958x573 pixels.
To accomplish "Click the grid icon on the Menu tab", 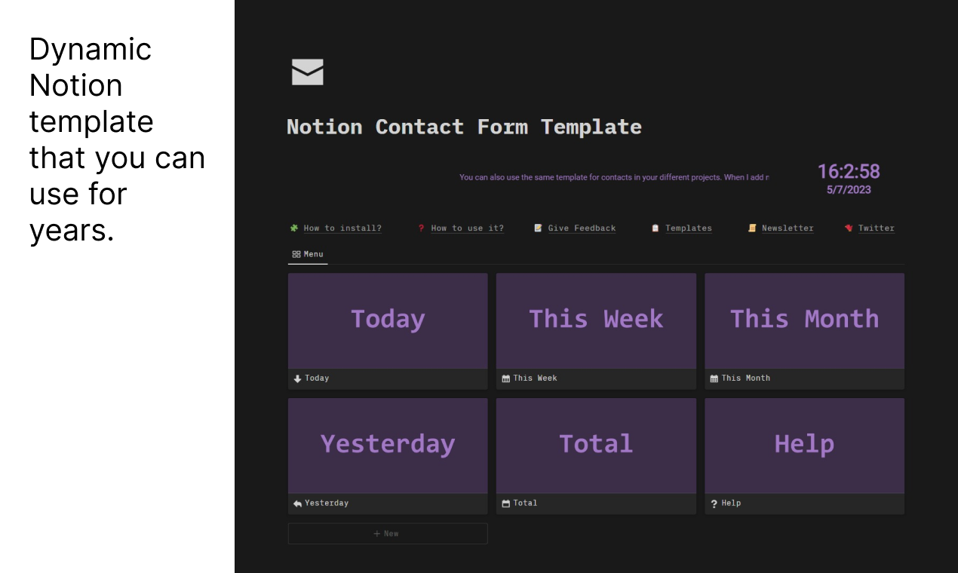I will tap(295, 254).
